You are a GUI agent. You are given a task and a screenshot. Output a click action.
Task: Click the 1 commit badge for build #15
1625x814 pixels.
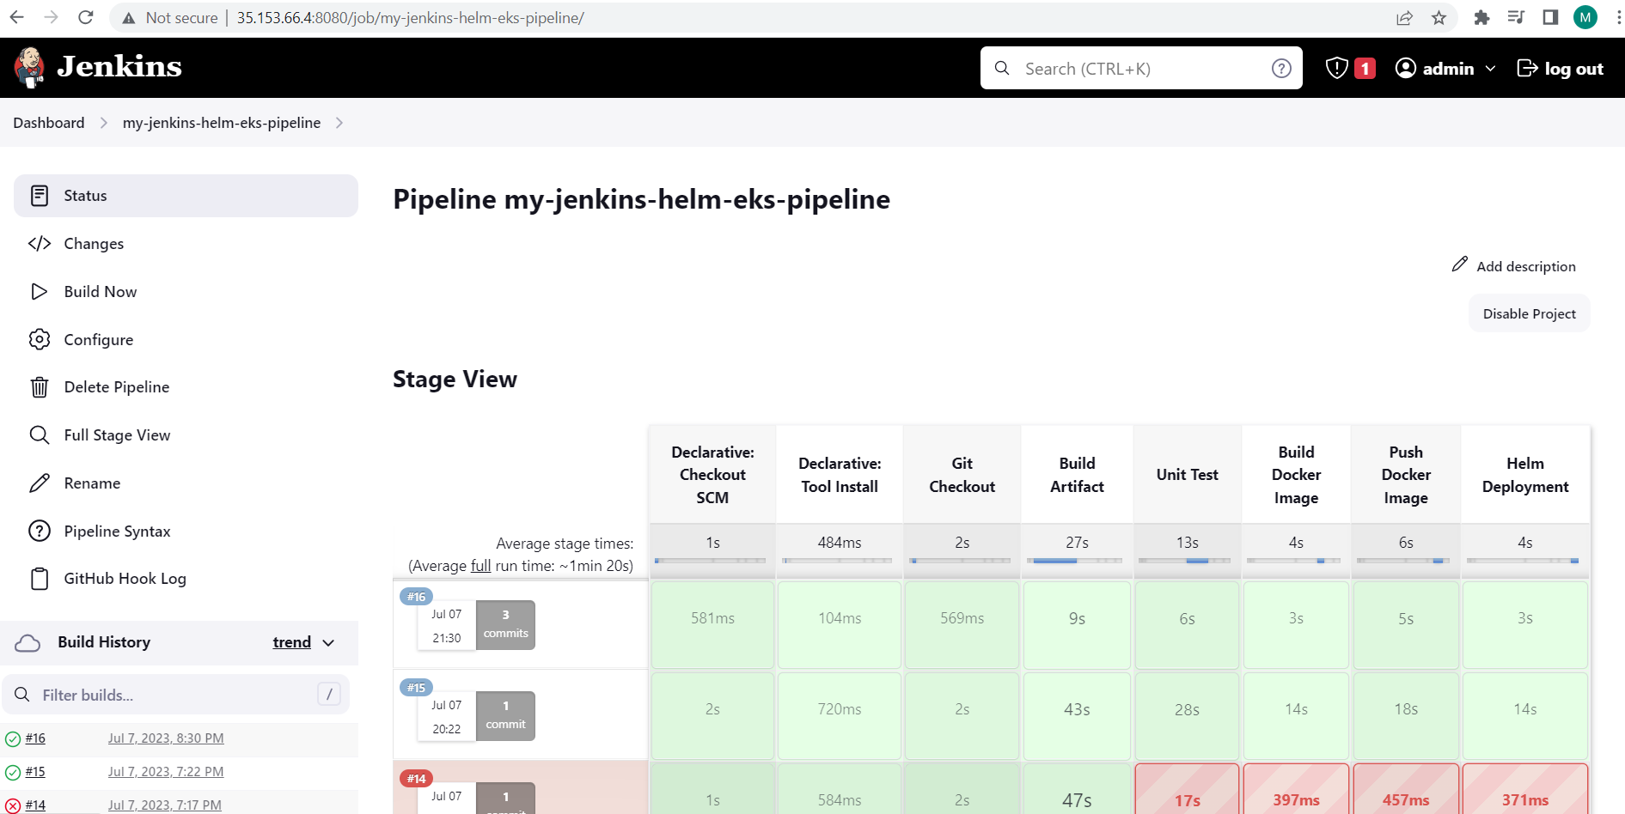505,715
